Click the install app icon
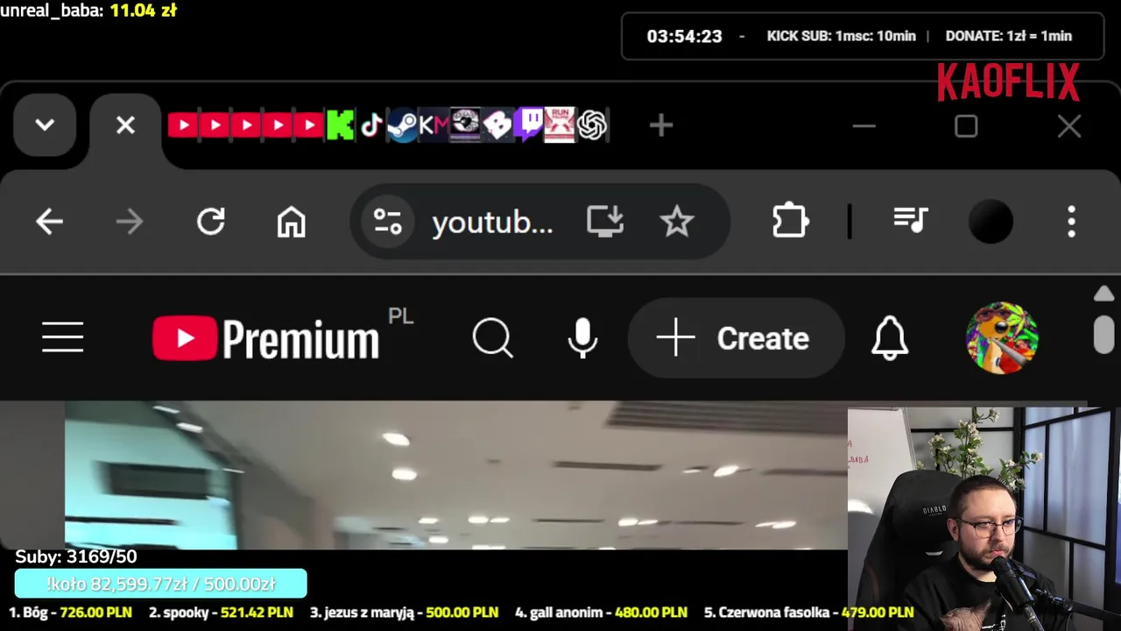 pyautogui.click(x=605, y=222)
